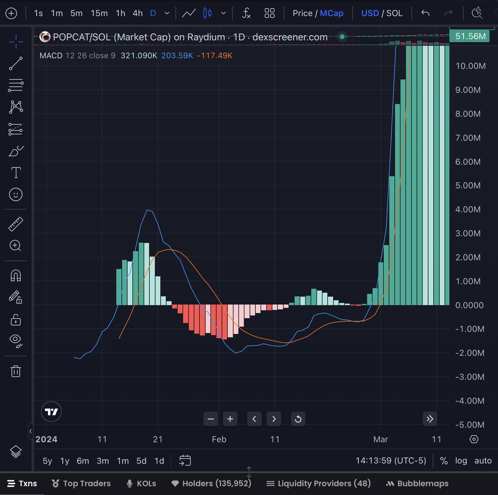The height and width of the screenshot is (495, 498).
Task: Pick the ruler measure tool
Action: [x=16, y=224]
